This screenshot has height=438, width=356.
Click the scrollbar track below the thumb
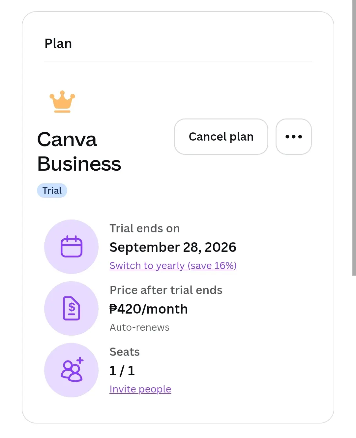point(354,356)
